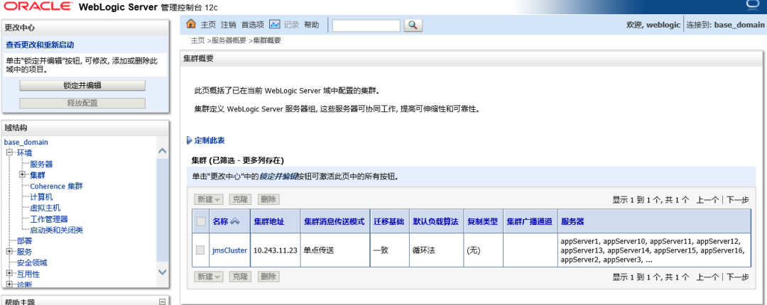Screen dimensions: 767x305
Task: Click the sort arrow icon next to 名称
Action: tap(235, 221)
